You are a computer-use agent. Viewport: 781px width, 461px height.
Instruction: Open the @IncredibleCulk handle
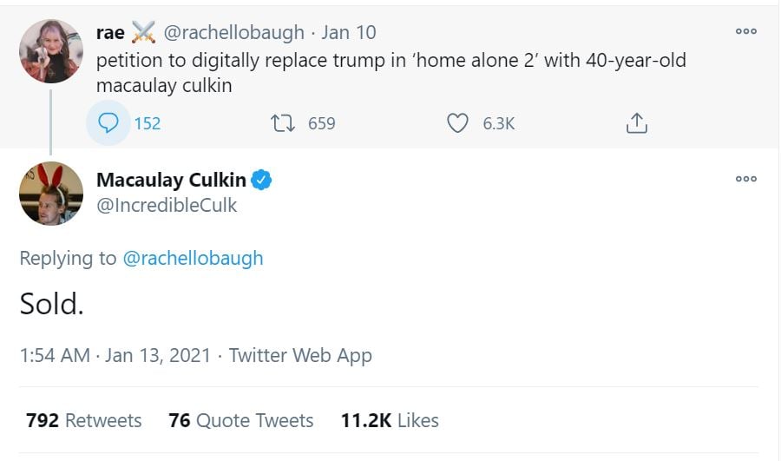coord(167,205)
